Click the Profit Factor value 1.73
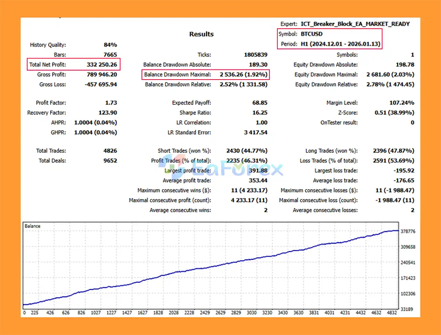The image size is (441, 335). (111, 103)
